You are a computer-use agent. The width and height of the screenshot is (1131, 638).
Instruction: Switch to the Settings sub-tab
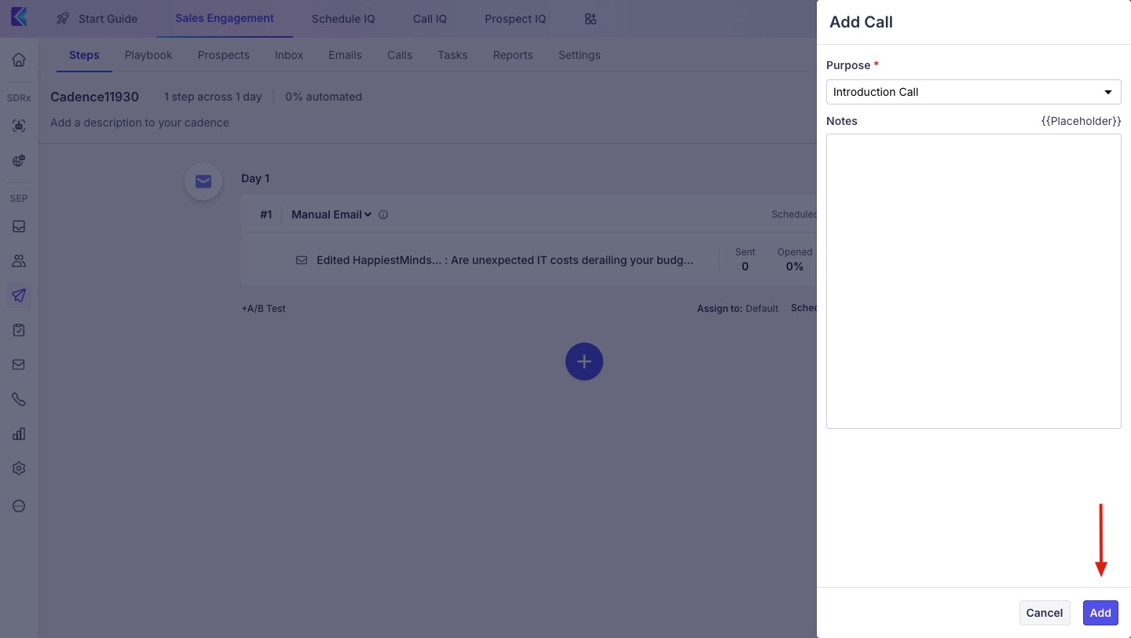[x=580, y=55]
